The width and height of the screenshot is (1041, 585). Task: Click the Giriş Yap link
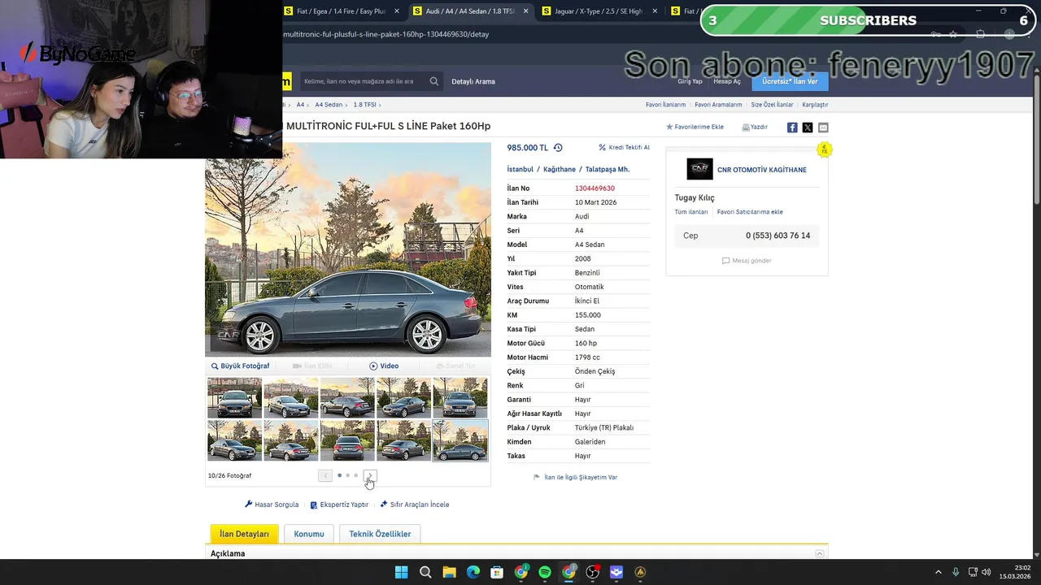click(690, 82)
